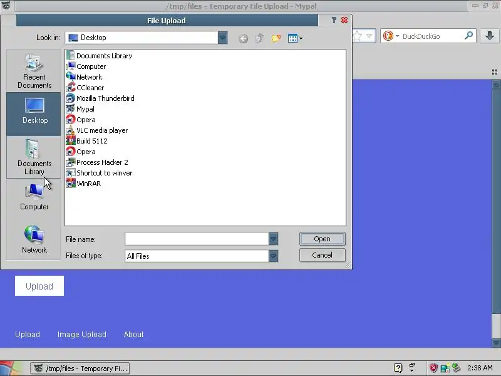501x376 pixels.
Task: Click the bookmark star icon
Action: [x=357, y=36]
